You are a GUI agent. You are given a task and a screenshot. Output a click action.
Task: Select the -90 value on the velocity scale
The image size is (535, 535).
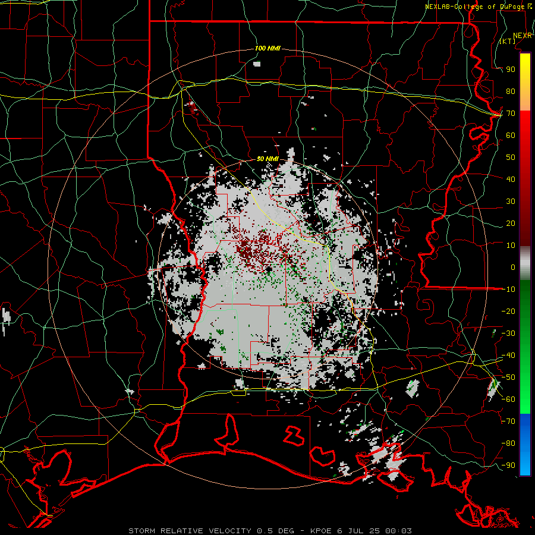[508, 465]
